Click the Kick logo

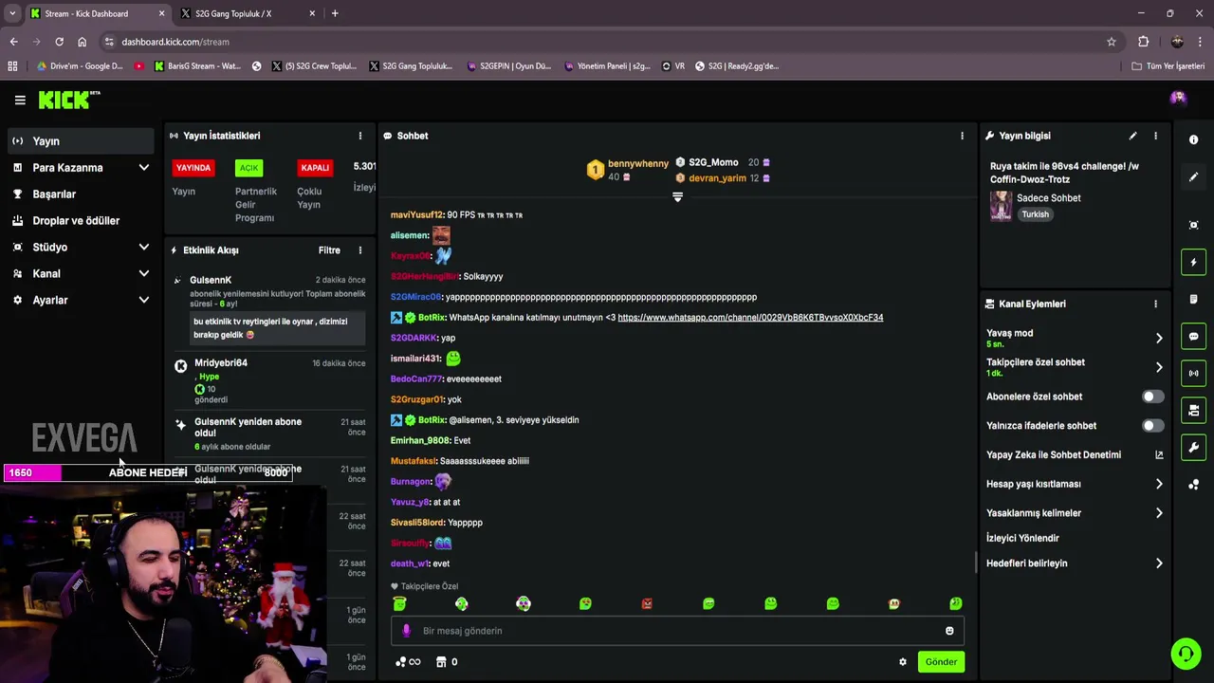pos(69,100)
